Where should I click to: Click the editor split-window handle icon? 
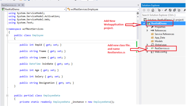tap(138, 13)
